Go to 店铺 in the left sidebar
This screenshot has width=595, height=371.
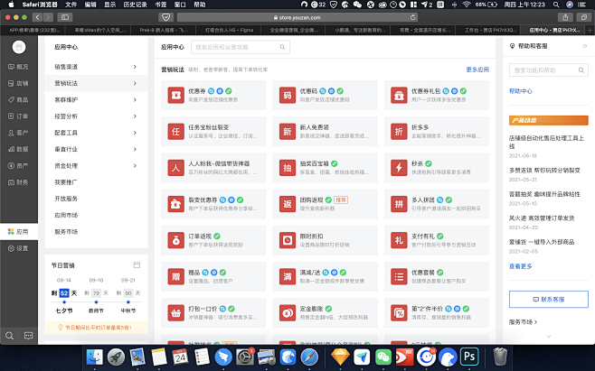(19, 83)
